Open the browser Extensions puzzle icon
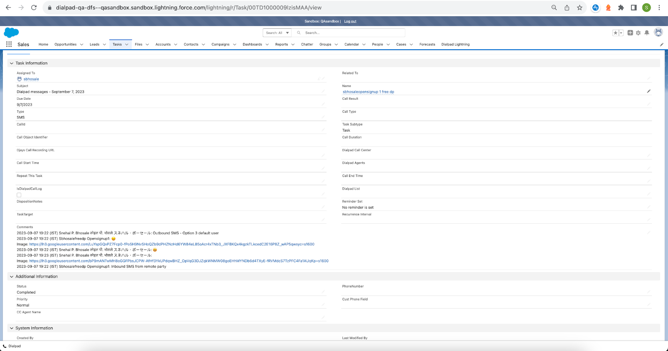 621,8
